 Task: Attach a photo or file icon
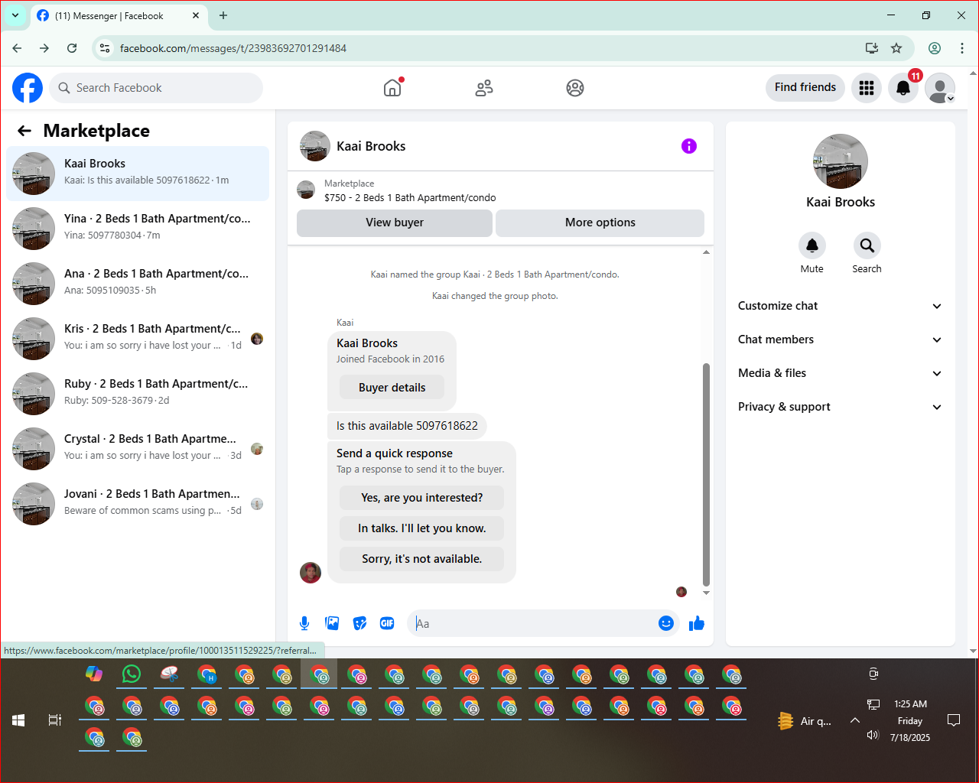point(332,623)
